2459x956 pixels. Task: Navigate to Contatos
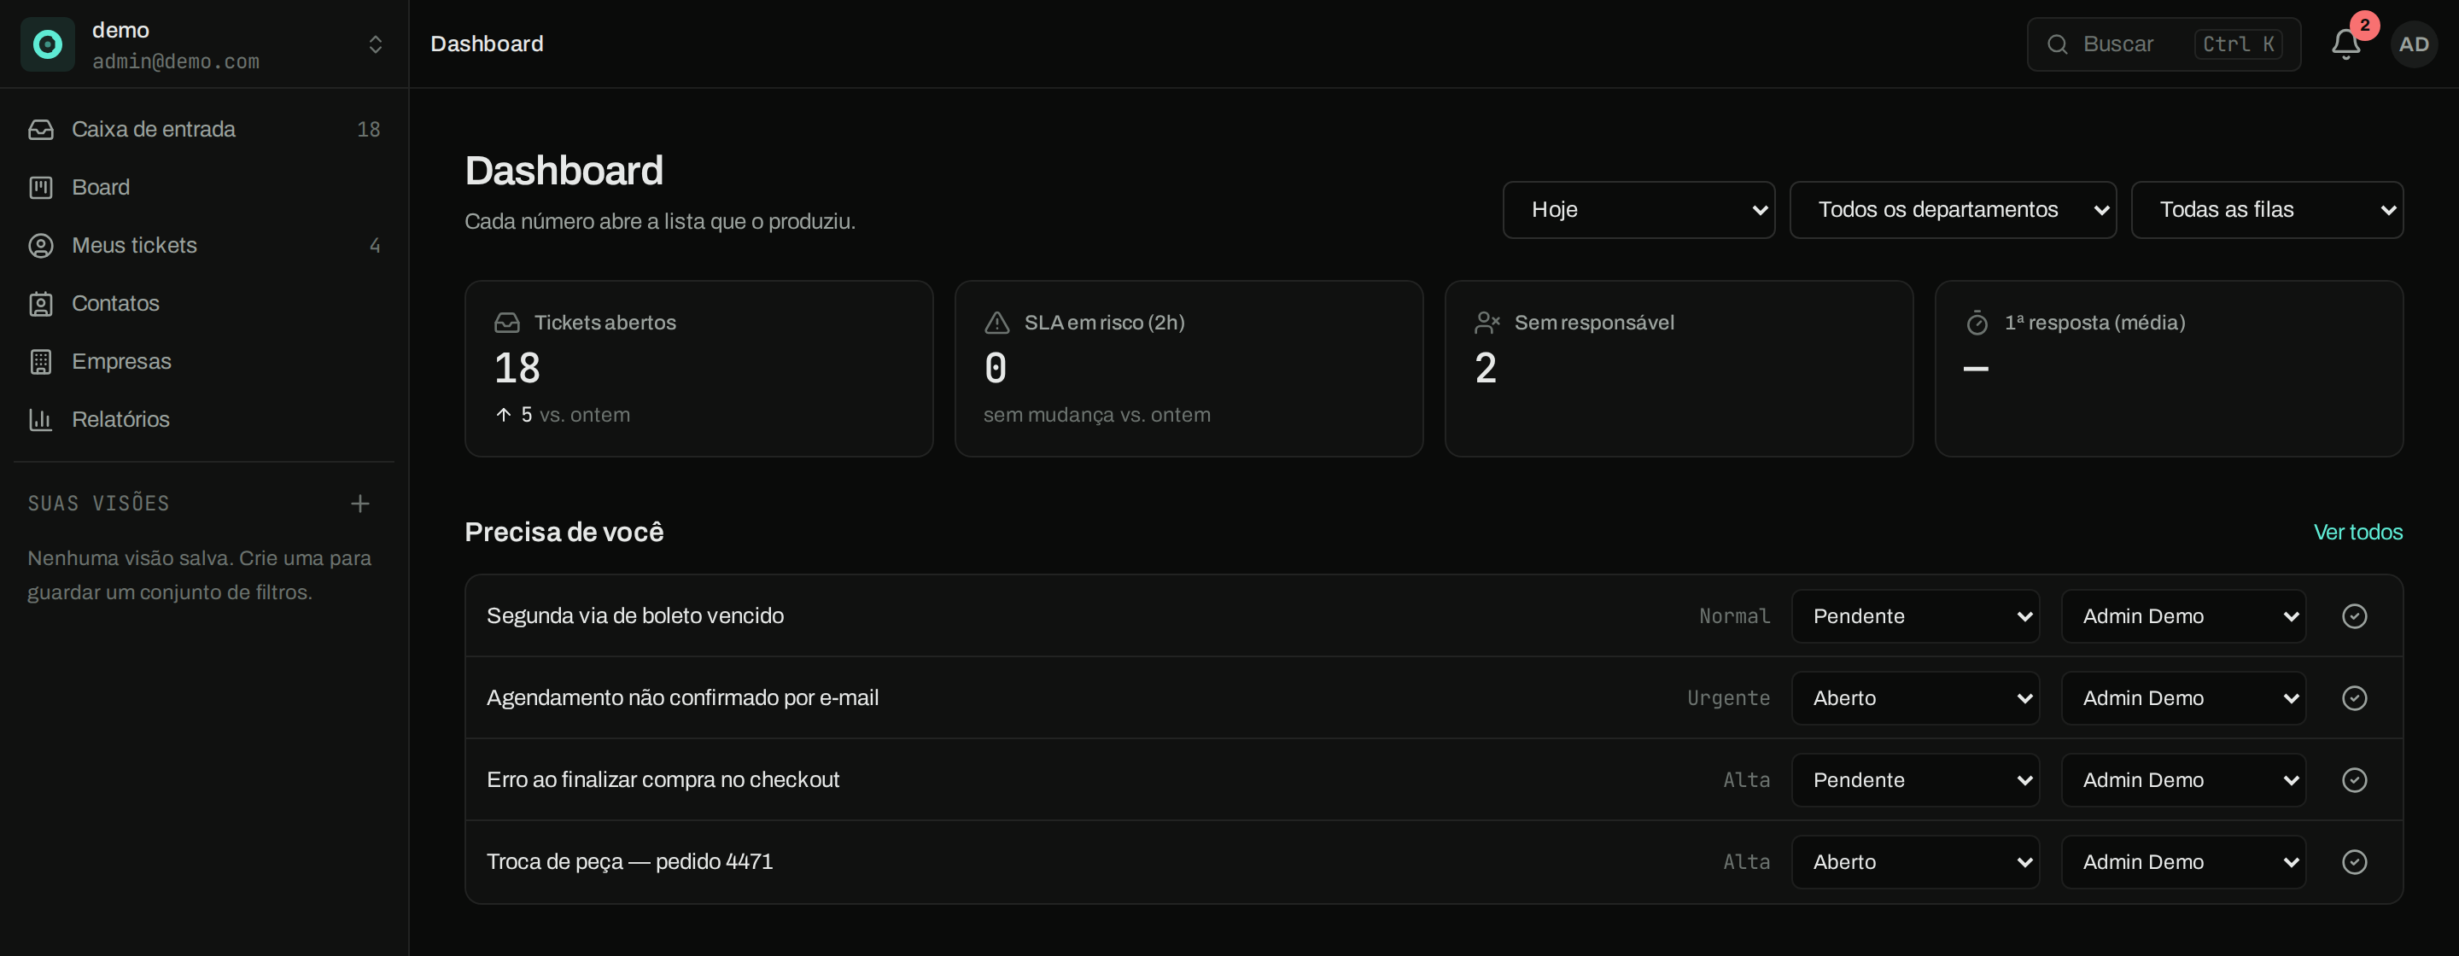[x=204, y=303]
